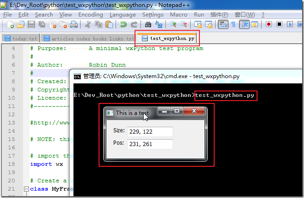
Task: Paste clipboard toolbar icon
Action: pyautogui.click(x=109, y=24)
